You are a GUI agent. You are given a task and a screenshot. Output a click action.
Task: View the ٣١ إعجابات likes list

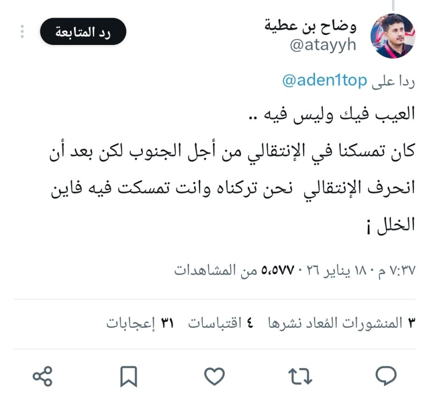click(x=140, y=323)
